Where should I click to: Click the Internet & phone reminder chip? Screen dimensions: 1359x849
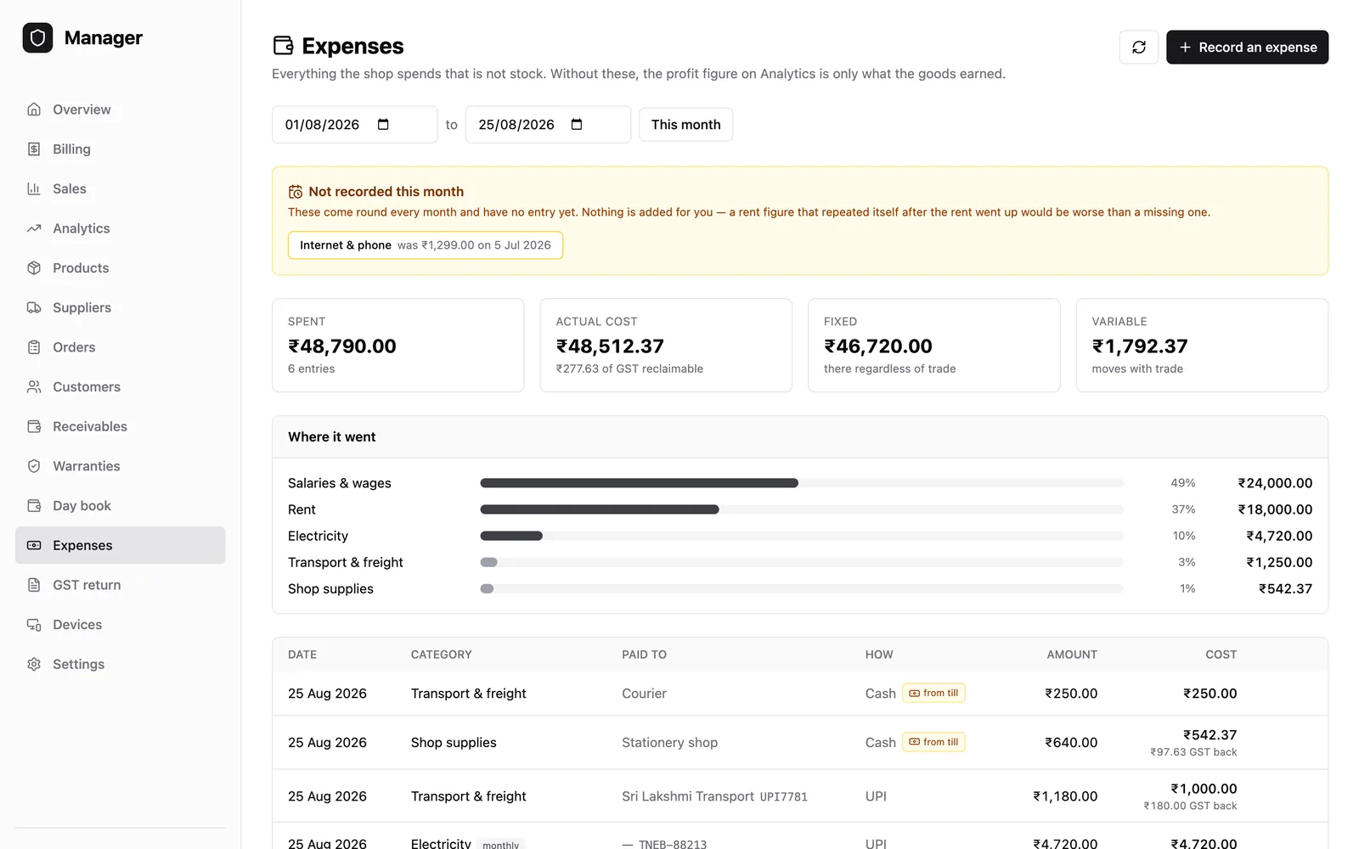pos(426,245)
